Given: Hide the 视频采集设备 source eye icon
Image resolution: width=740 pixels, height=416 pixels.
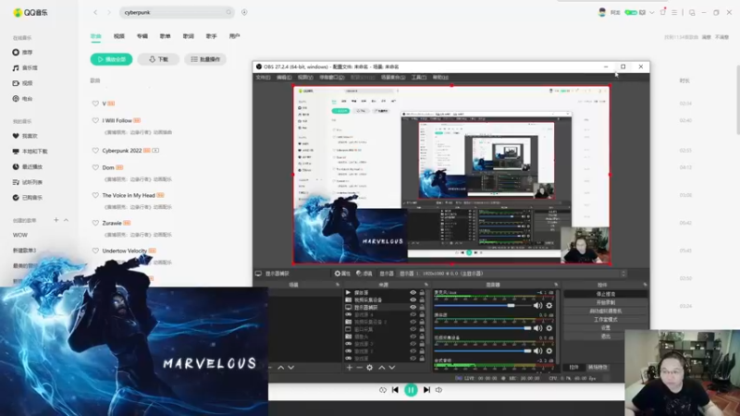Looking at the screenshot, I should pos(413,300).
